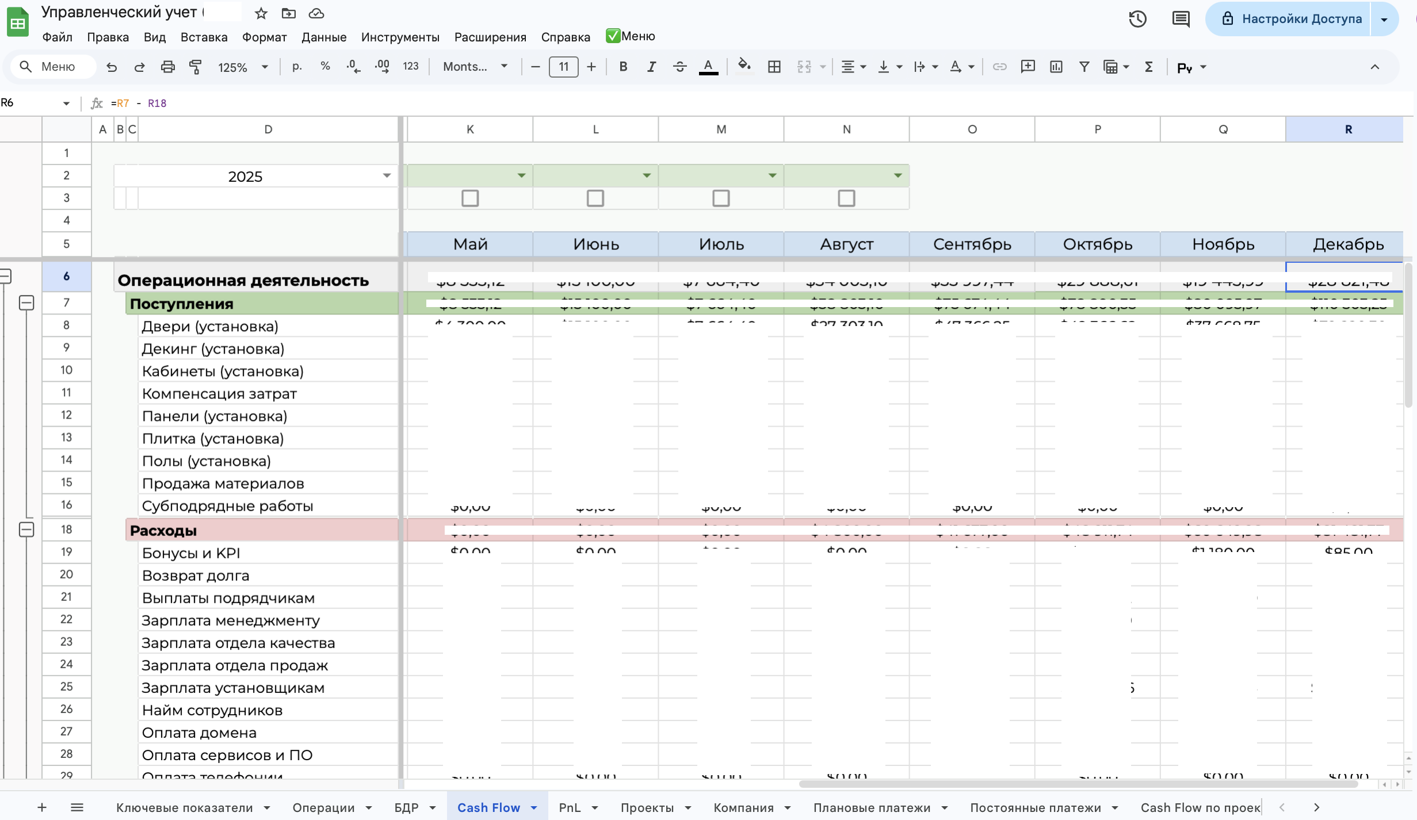The width and height of the screenshot is (1417, 820).
Task: Open the borders tool
Action: (774, 67)
